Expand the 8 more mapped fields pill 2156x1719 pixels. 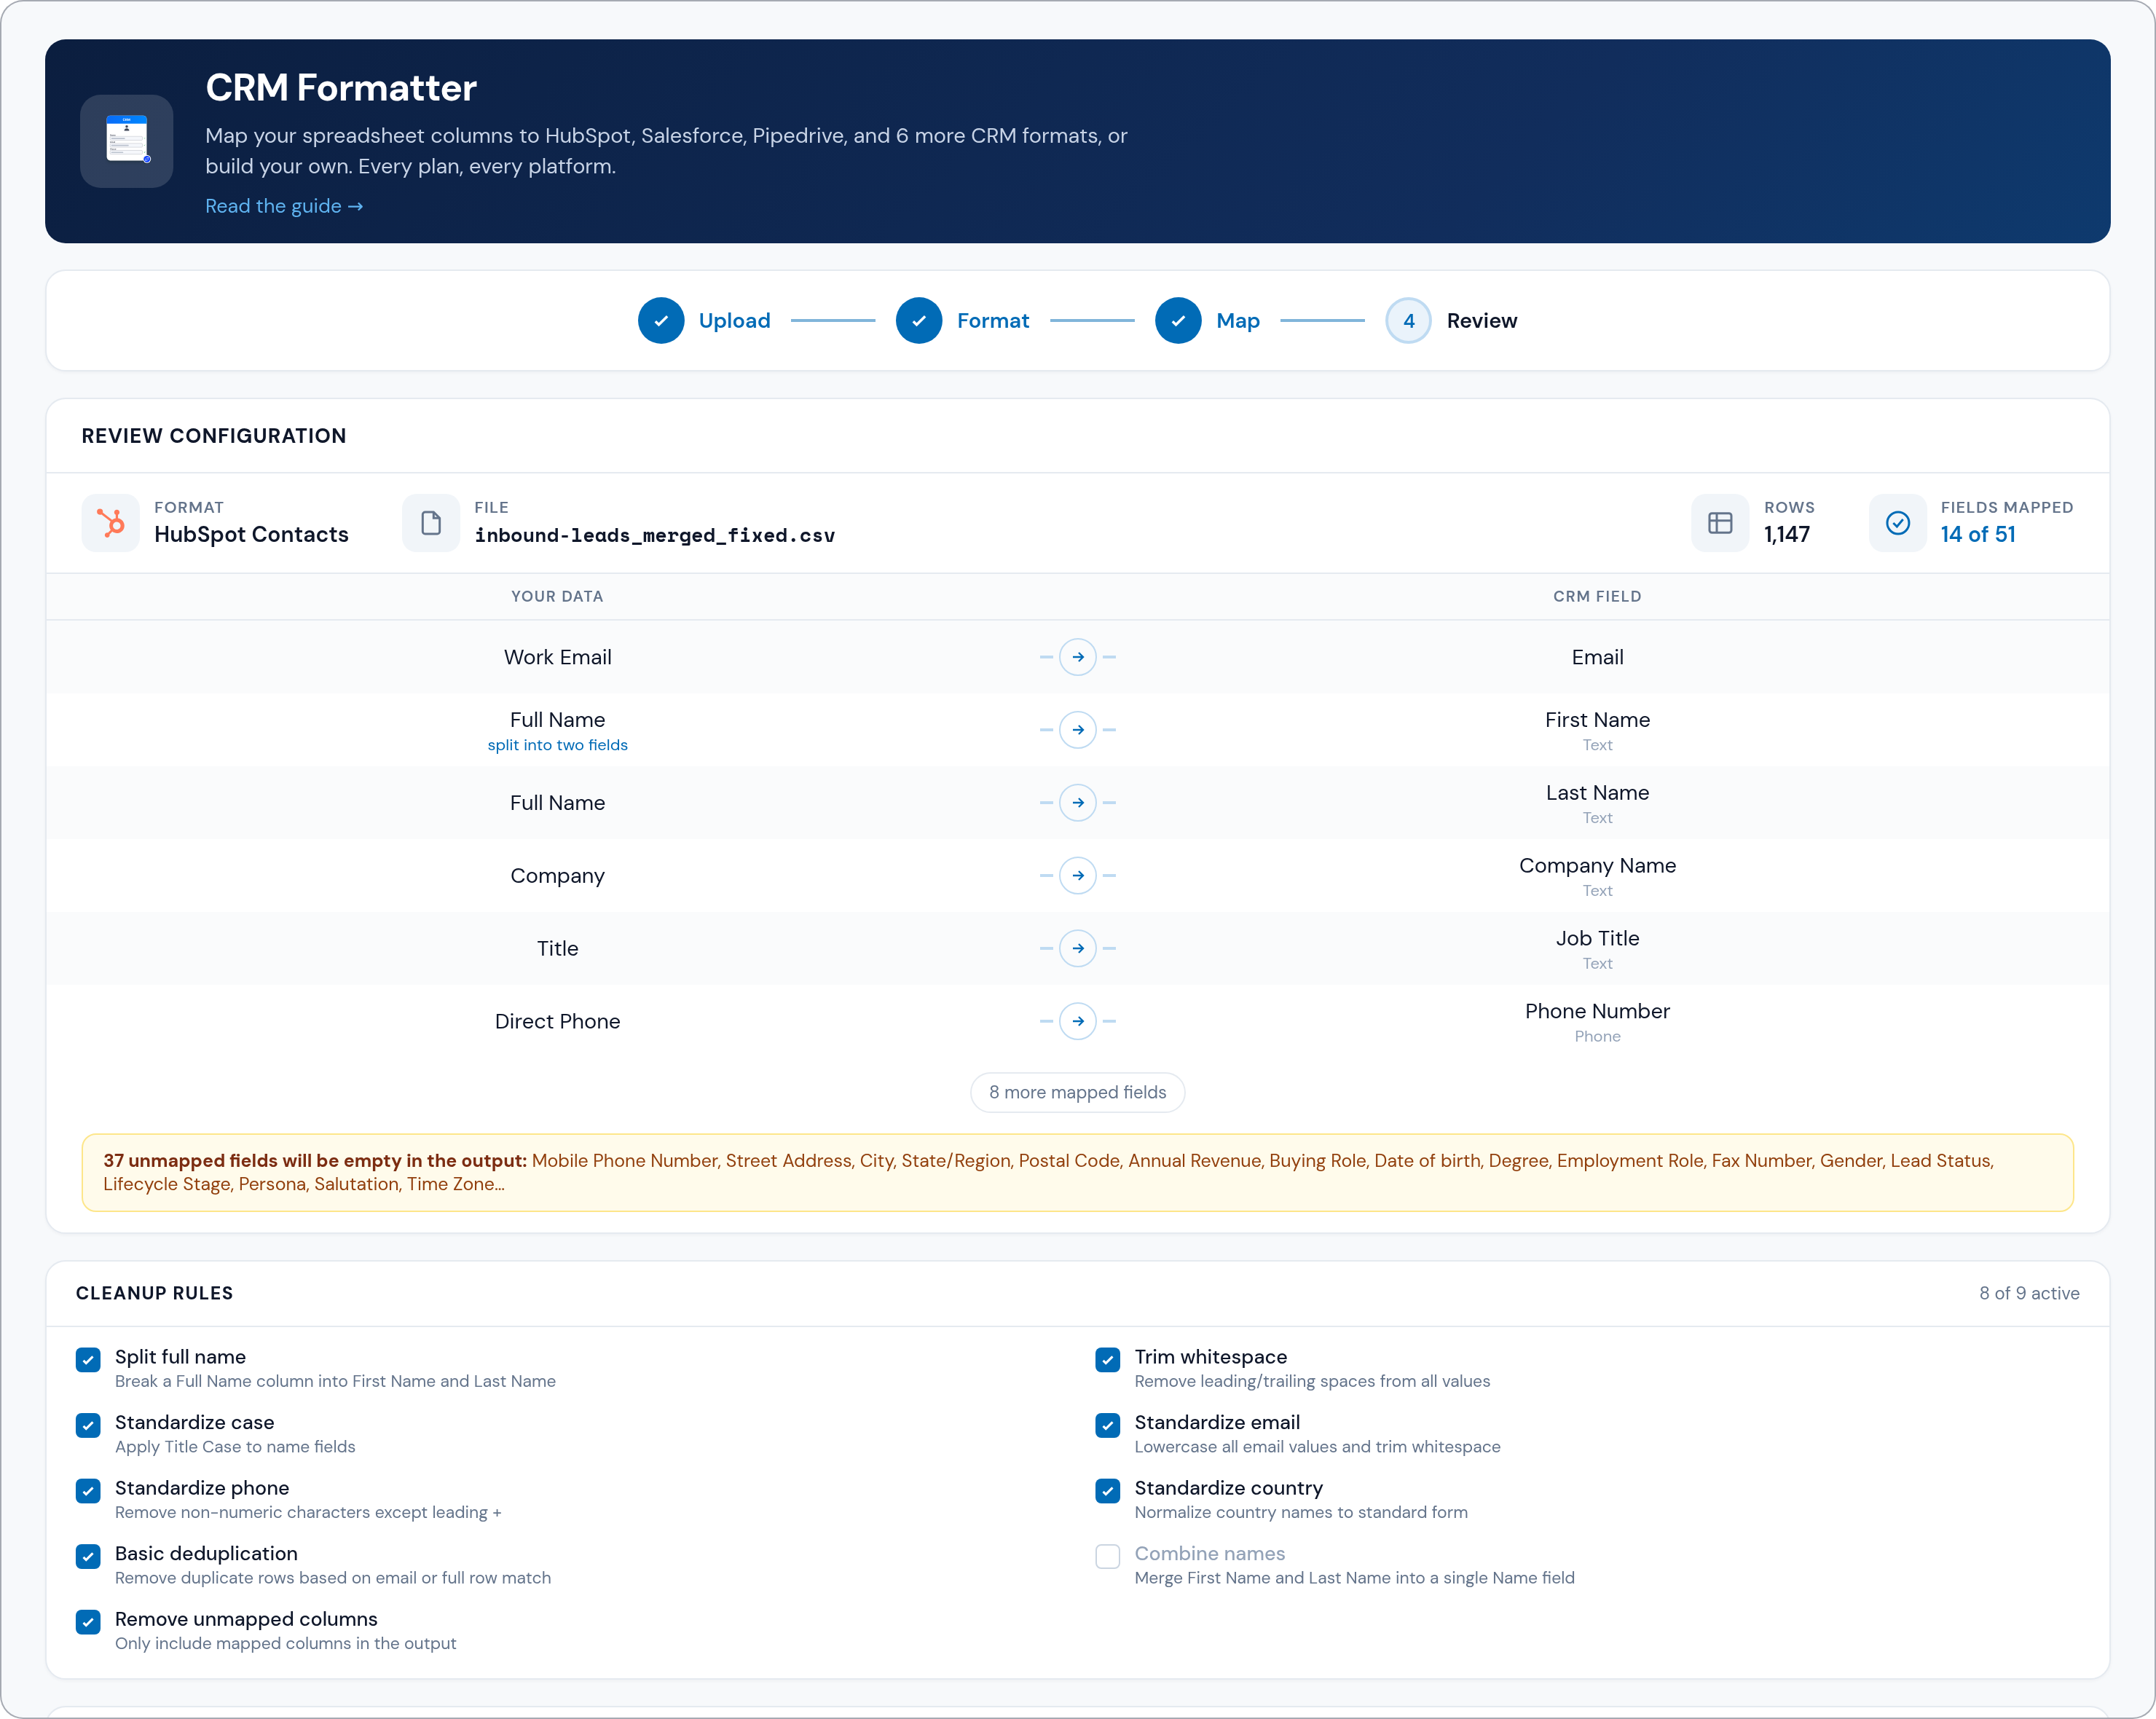tap(1077, 1092)
